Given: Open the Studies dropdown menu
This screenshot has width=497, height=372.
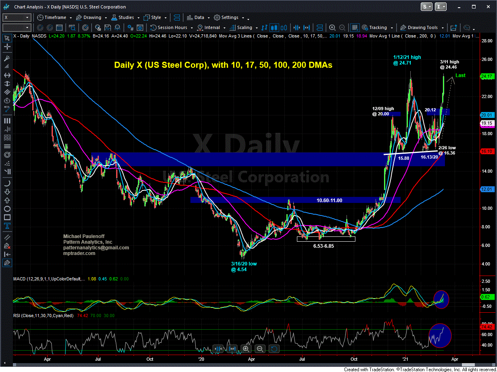Looking at the screenshot, I should pyautogui.click(x=126, y=17).
